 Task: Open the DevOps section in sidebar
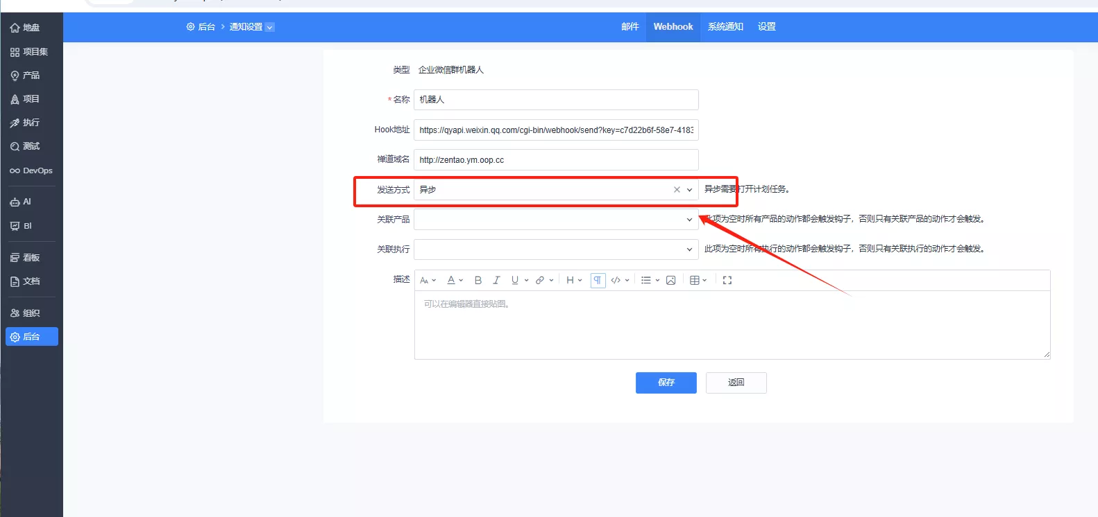tap(31, 170)
